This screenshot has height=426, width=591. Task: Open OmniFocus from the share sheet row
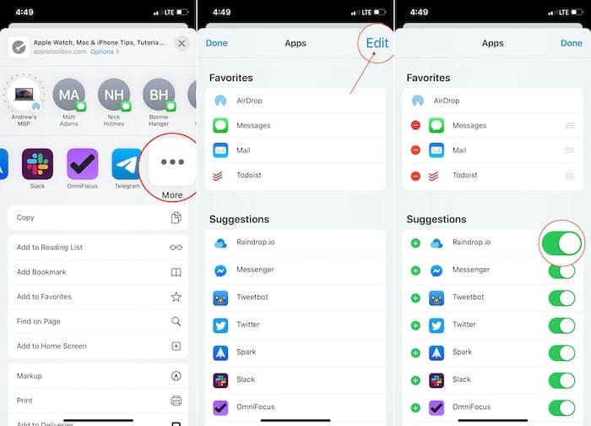click(x=82, y=164)
